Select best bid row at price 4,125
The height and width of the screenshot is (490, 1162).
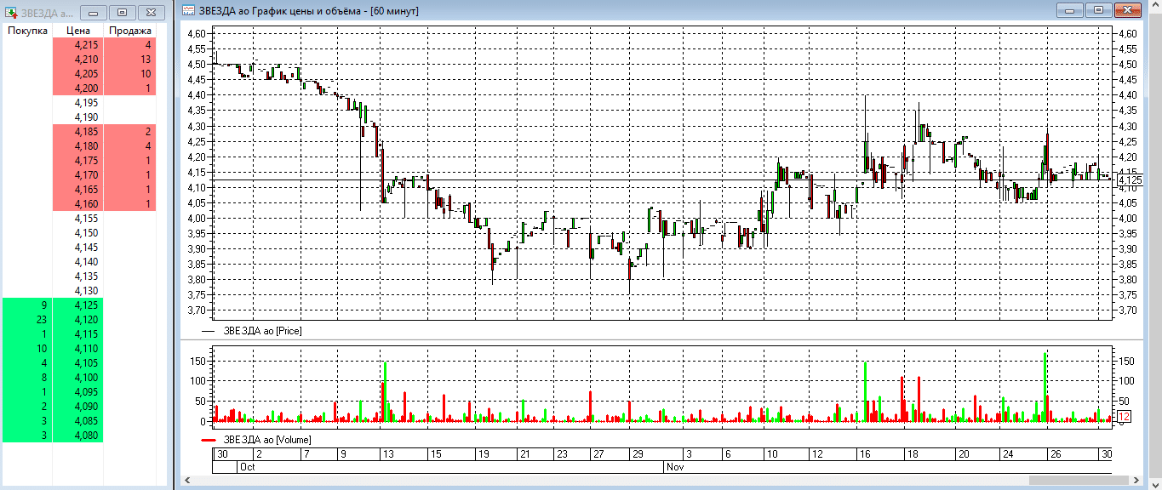pyautogui.click(x=79, y=305)
